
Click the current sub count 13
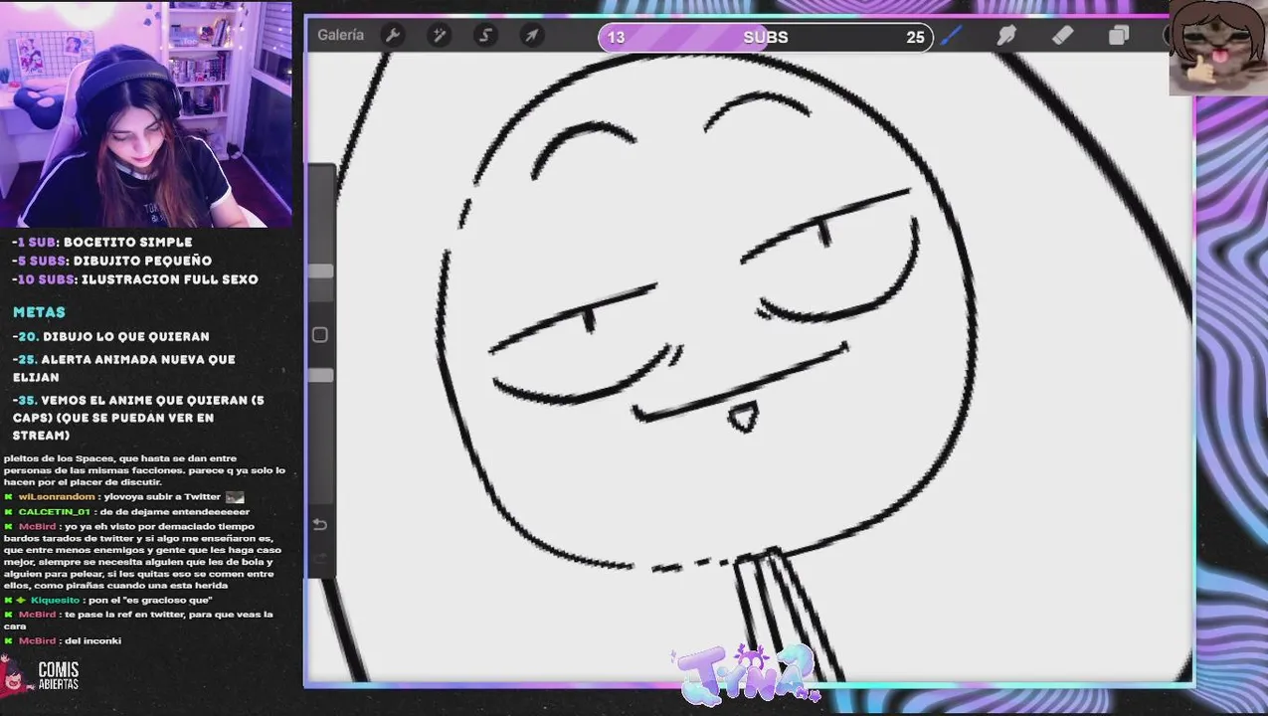(616, 38)
